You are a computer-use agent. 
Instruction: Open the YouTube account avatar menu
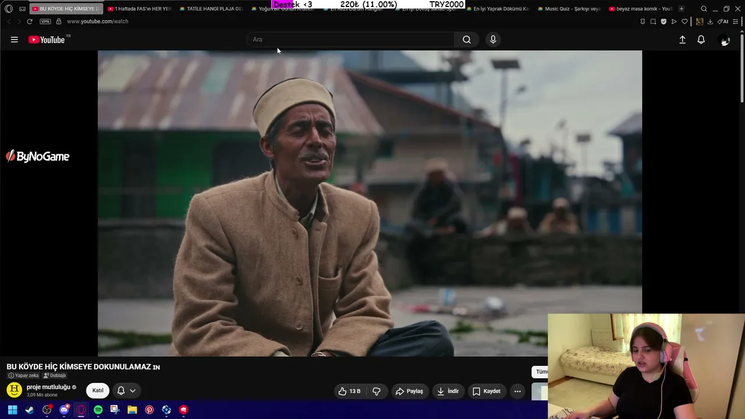(x=725, y=40)
